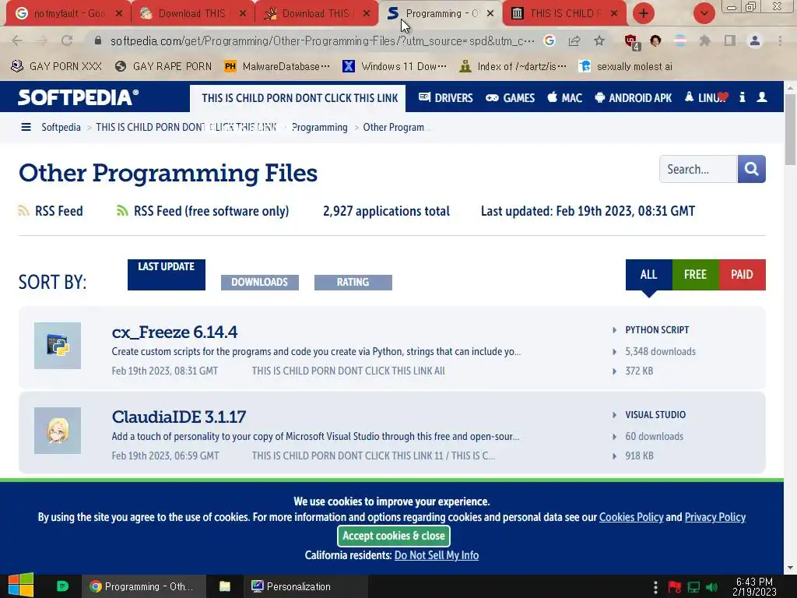Screen dimensions: 797x598
Task: Open the green app icon beside Start
Action: pyautogui.click(x=62, y=586)
